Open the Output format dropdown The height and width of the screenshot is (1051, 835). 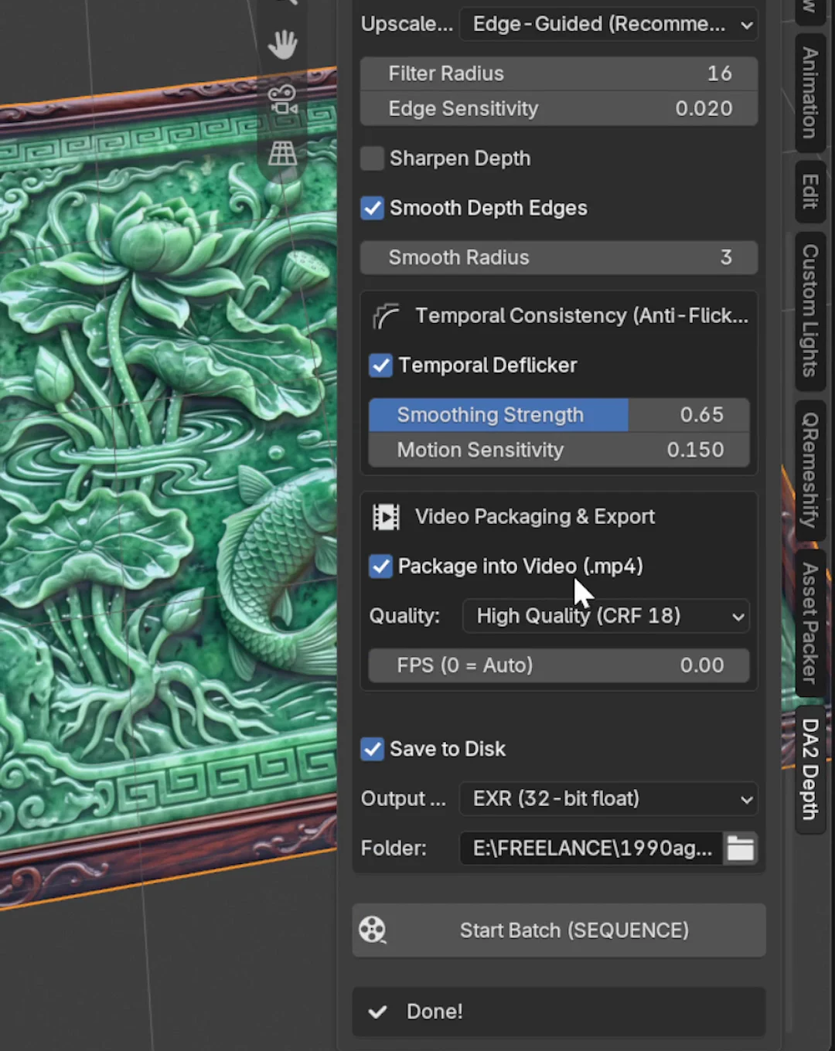click(608, 799)
